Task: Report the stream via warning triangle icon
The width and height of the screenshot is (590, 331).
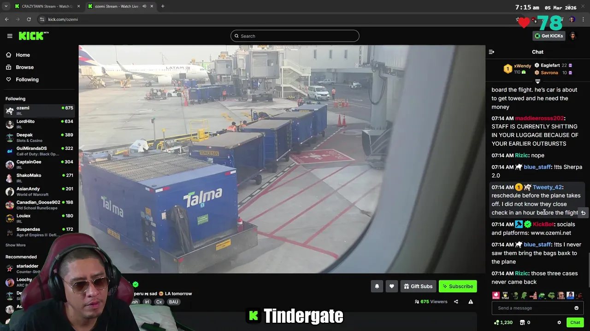Action: tap(471, 302)
